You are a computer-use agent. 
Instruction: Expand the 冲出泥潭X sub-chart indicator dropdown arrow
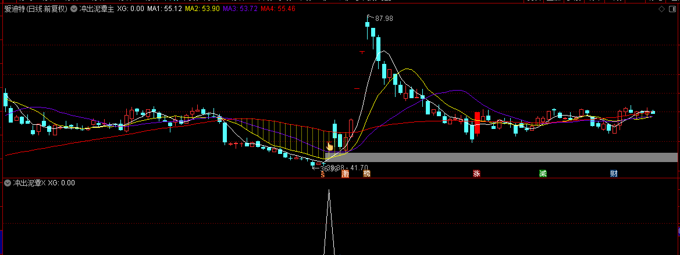7,183
